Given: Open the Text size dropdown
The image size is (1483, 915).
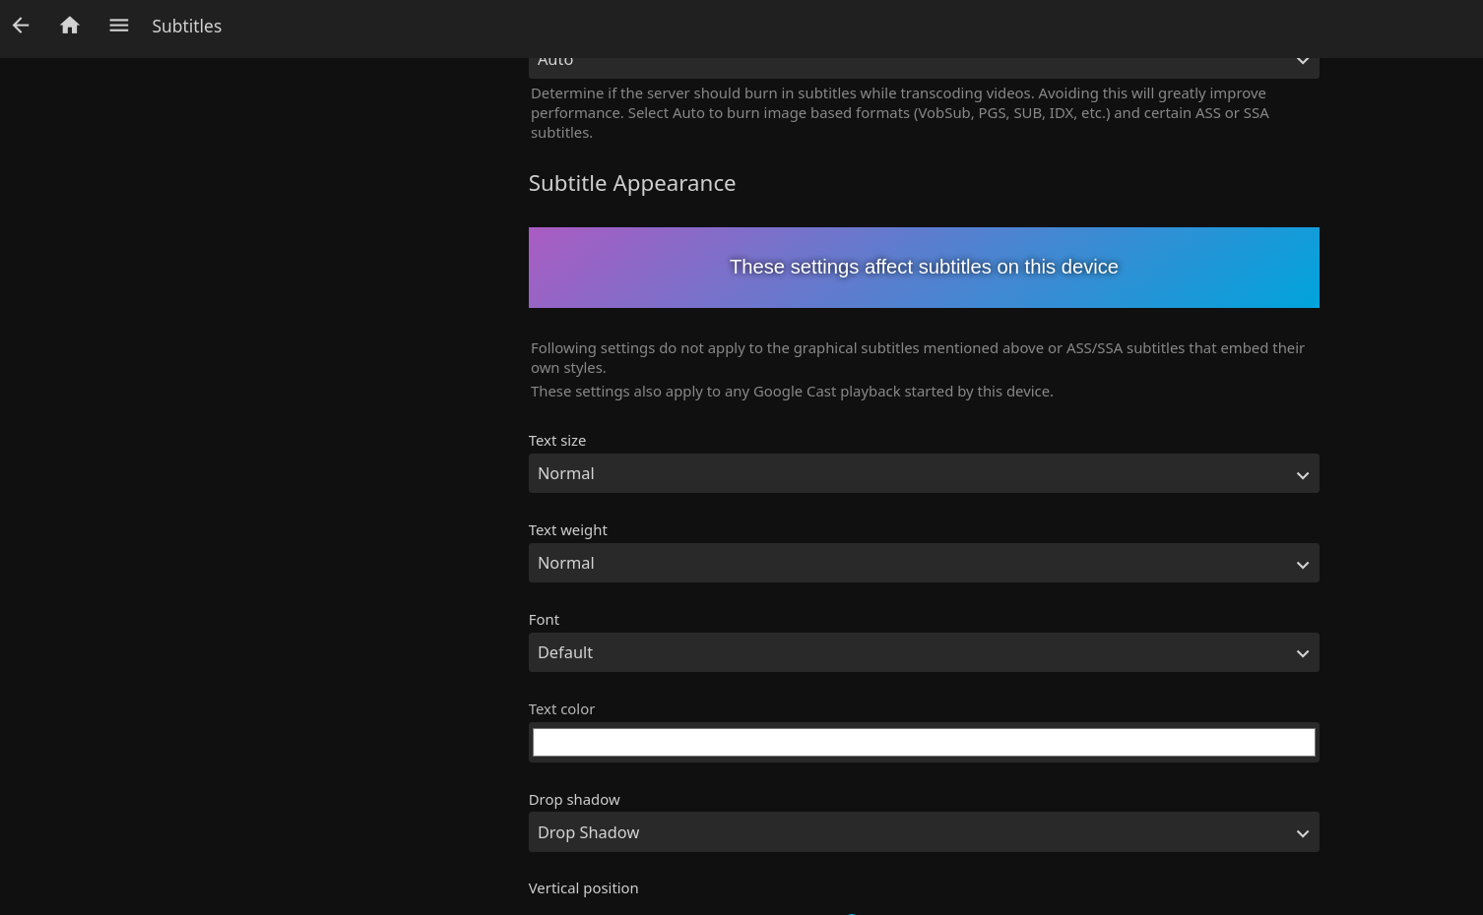Looking at the screenshot, I should click(x=923, y=473).
